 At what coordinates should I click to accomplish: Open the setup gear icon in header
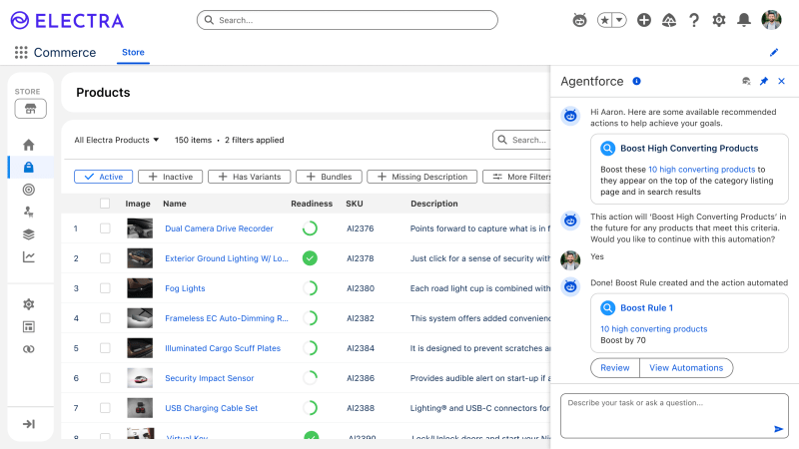tap(718, 20)
